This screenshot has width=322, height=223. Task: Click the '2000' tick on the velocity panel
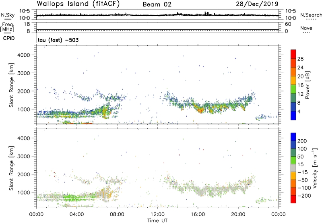[24, 174]
